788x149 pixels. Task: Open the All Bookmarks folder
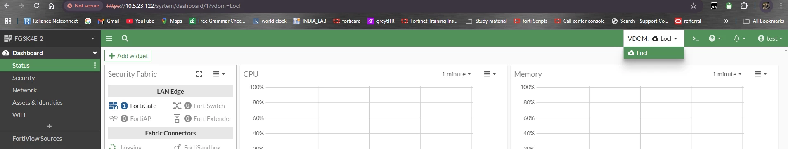coord(763,21)
